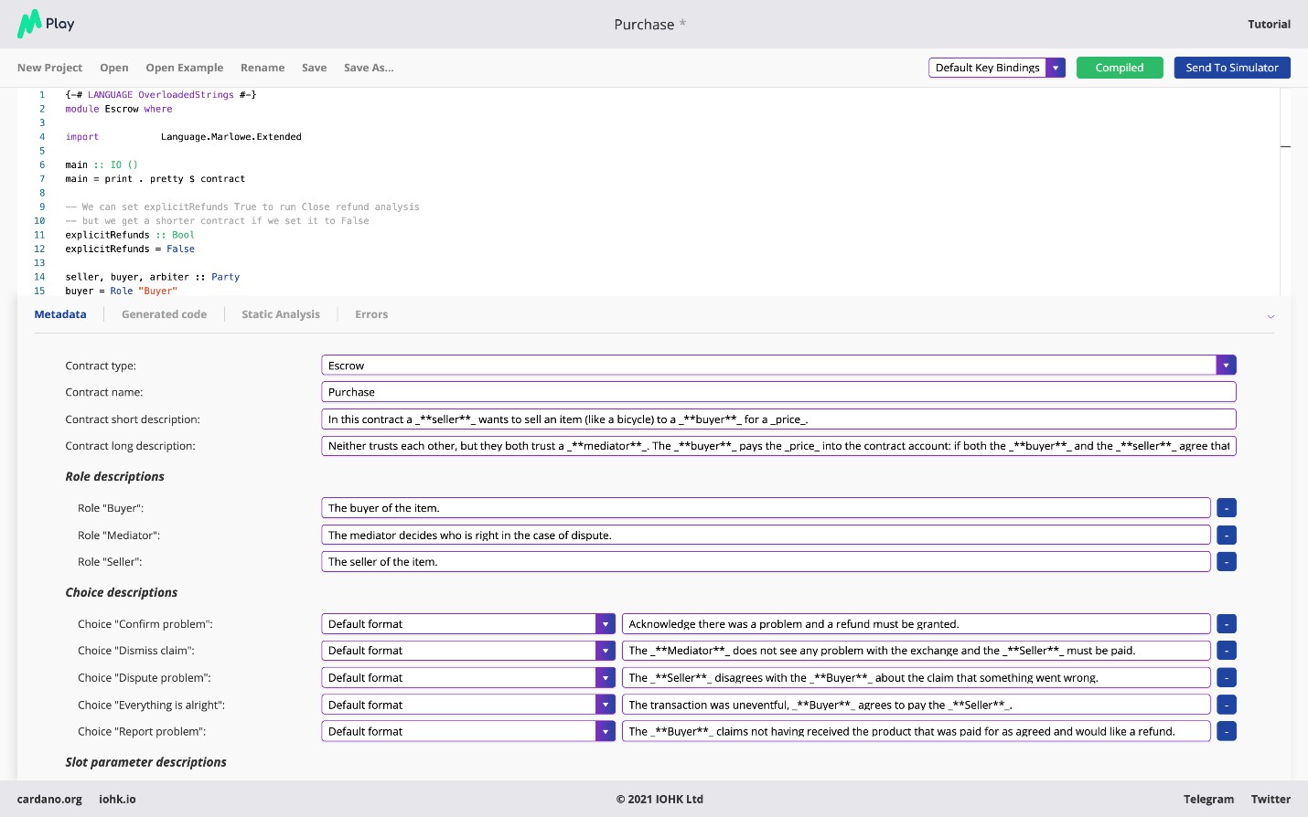
Task: Edit the Contract long description field
Action: (x=778, y=446)
